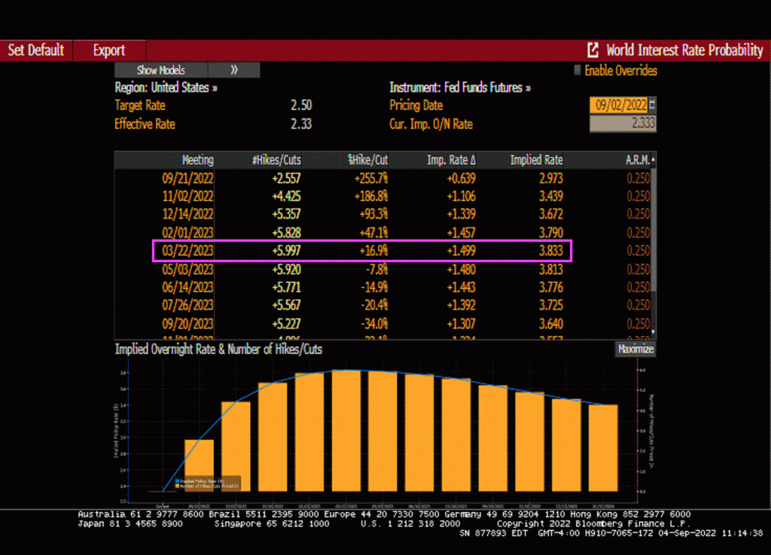Click the Pricing Date field 09/02/2022
Viewport: 771px width, 555px height.
pos(617,105)
